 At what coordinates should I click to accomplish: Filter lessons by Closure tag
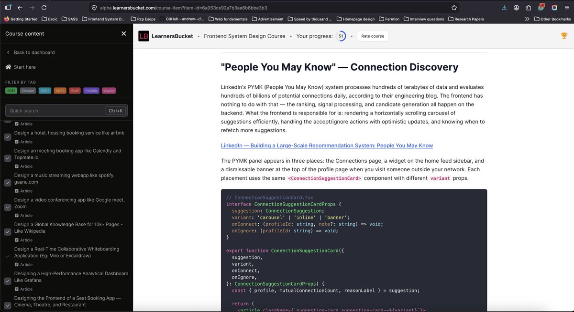28,91
